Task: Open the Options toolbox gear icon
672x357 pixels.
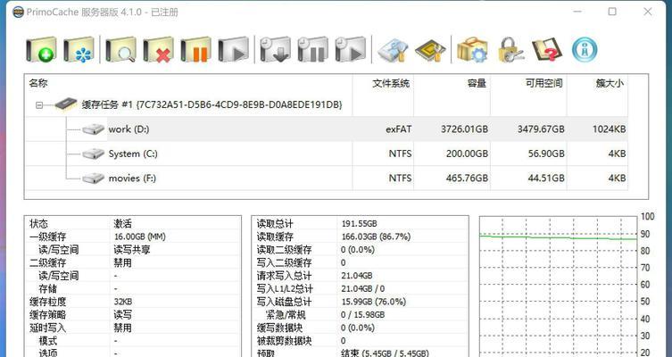Action: 472,50
